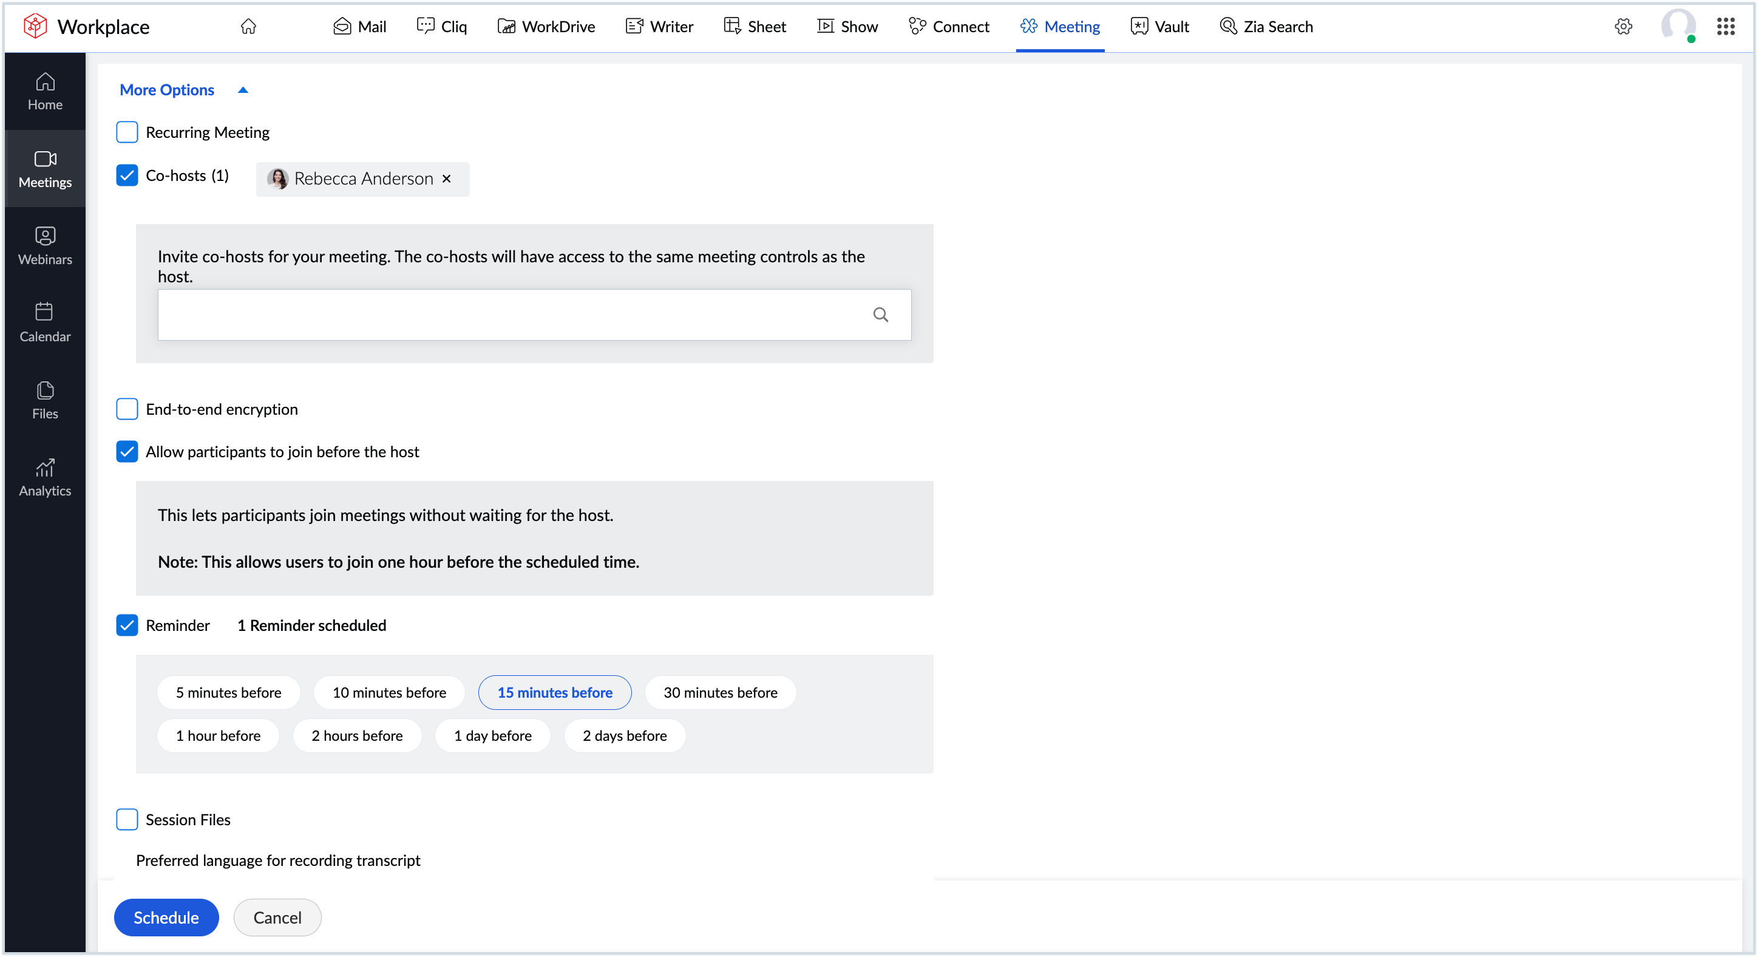Open Connect from the top bar
Image resolution: width=1758 pixels, height=957 pixels.
point(949,27)
